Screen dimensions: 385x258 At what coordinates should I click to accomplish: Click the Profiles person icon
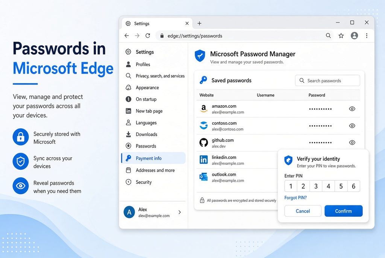pos(128,64)
